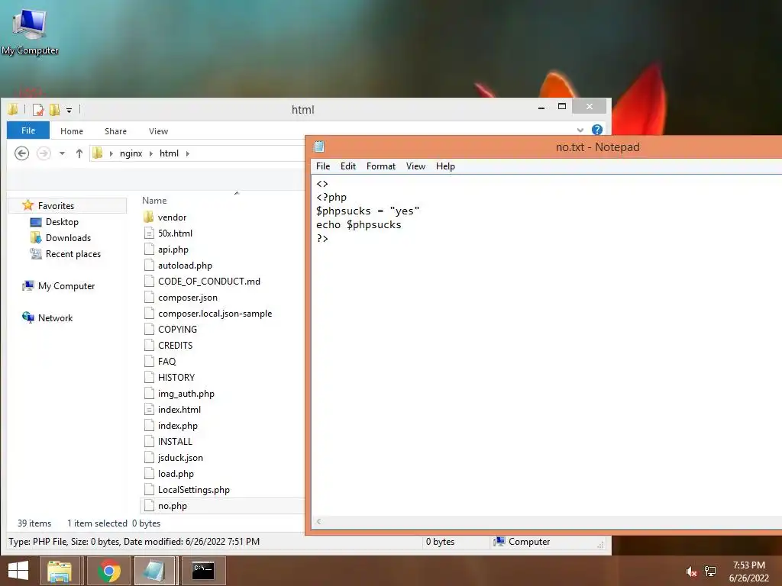This screenshot has height=586, width=782.
Task: Open Notepad Format menu
Action: pos(381,166)
